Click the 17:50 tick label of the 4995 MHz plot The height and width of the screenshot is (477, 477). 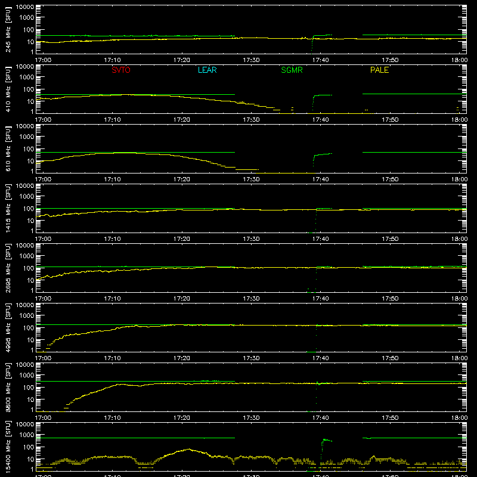tap(390, 358)
